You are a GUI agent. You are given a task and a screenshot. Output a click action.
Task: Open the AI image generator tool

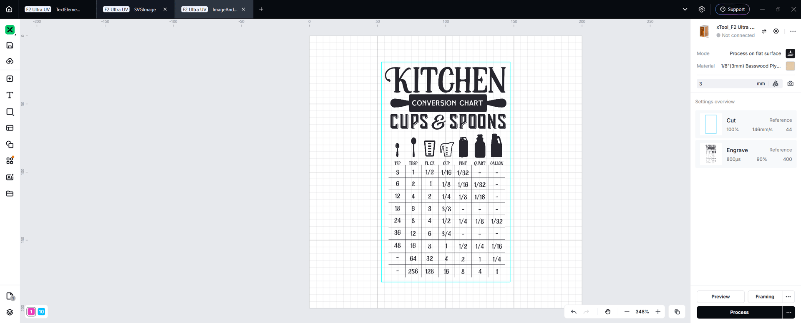(x=10, y=177)
